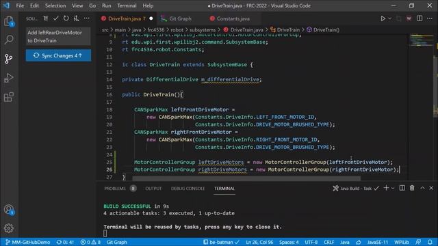Click WPILib in status bar
438x246 pixels.
(x=402, y=242)
